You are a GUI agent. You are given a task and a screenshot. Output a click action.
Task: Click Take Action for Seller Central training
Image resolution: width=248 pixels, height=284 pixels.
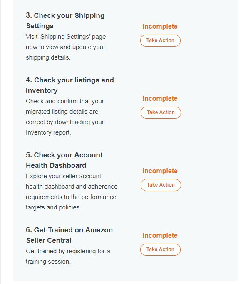click(160, 249)
